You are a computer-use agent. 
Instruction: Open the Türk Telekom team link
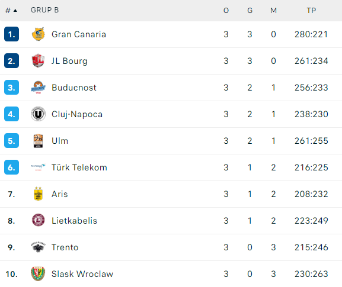(x=79, y=167)
